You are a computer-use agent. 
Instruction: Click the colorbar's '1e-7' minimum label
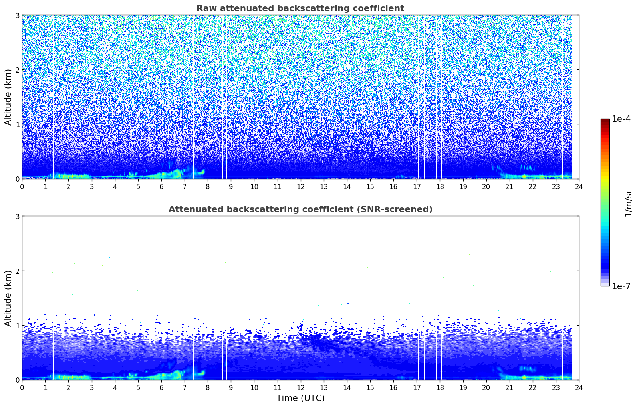pyautogui.click(x=621, y=286)
